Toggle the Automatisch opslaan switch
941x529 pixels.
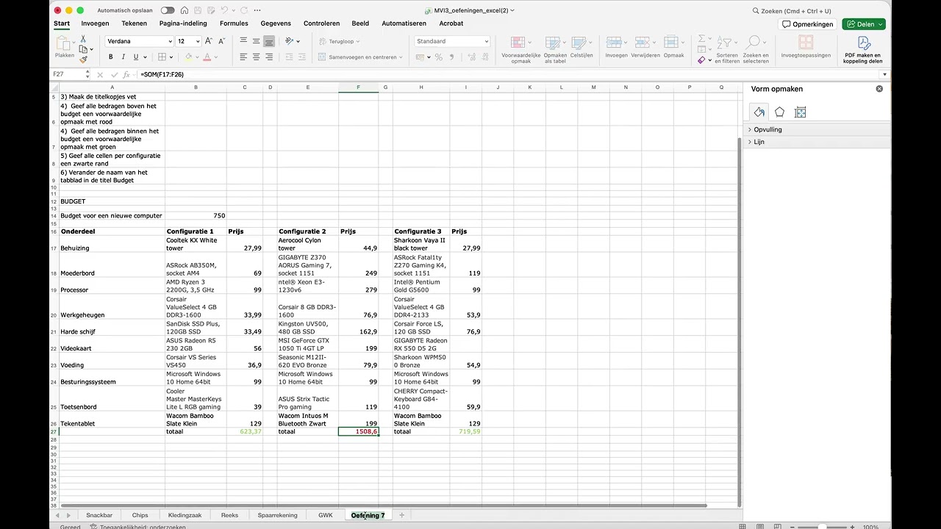pos(168,10)
